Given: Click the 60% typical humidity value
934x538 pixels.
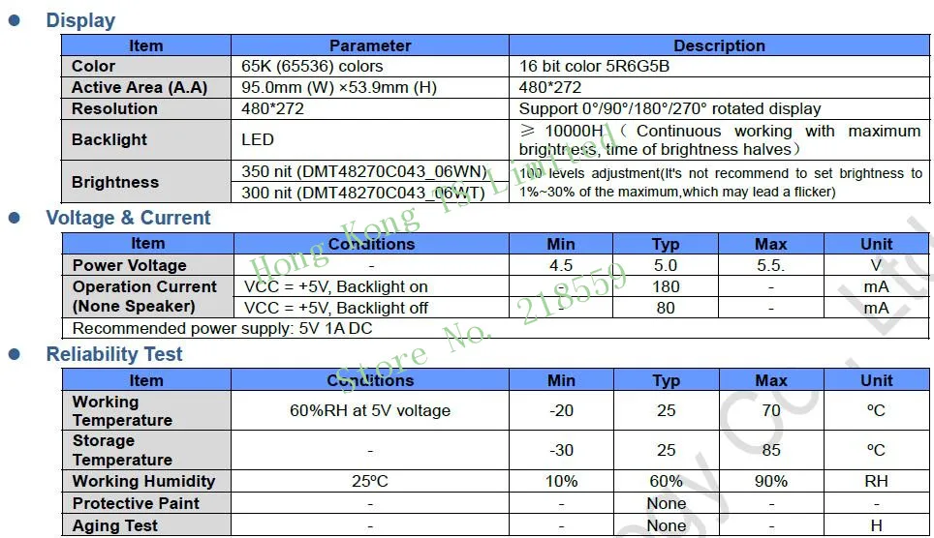Looking at the screenshot, I should point(666,481).
